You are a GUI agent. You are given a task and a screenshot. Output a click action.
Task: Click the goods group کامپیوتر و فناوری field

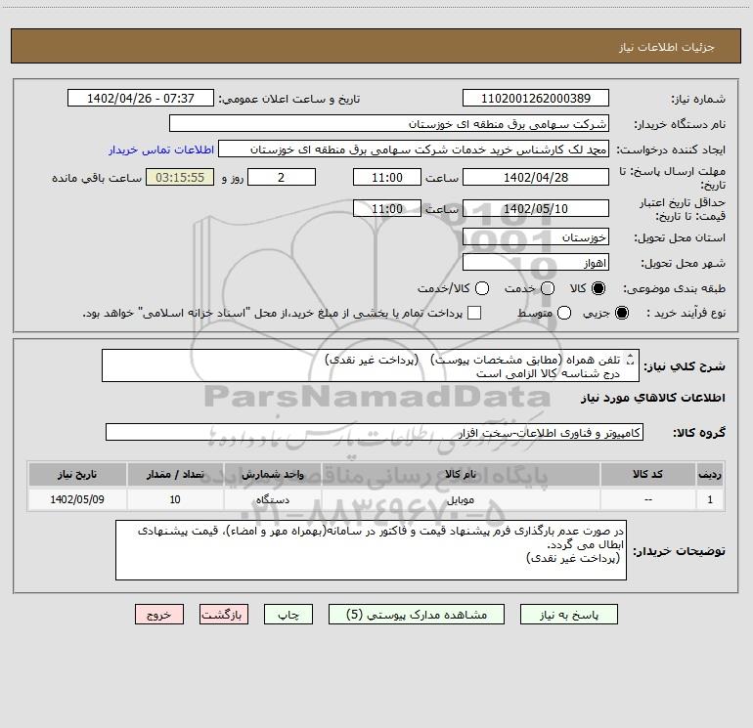click(x=375, y=432)
